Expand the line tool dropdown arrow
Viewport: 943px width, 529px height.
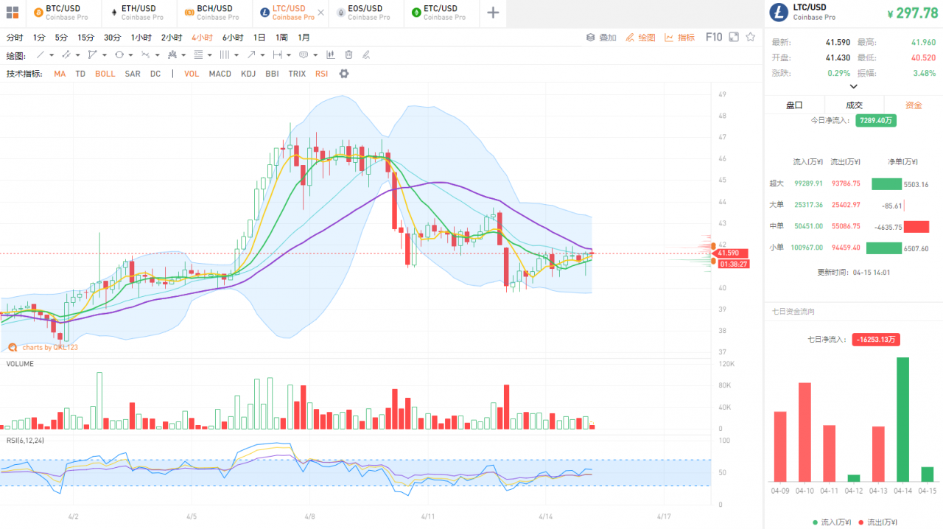click(52, 55)
